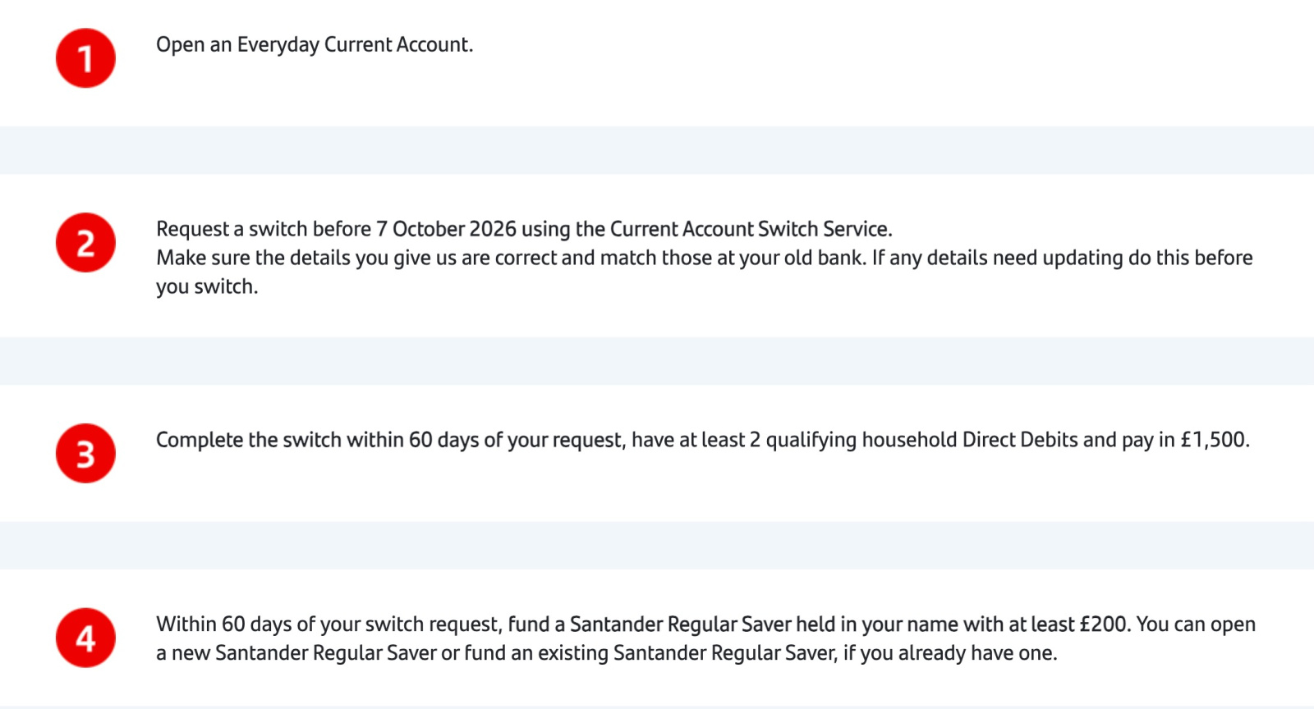
Task: Click 'Within 60 days of your switch request'
Action: pos(328,624)
